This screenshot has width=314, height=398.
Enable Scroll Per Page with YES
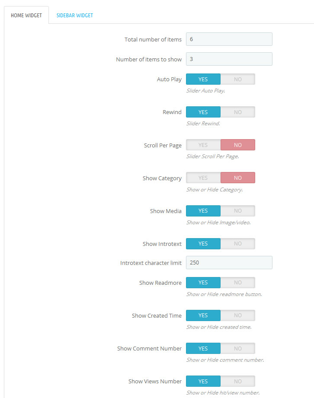203,145
